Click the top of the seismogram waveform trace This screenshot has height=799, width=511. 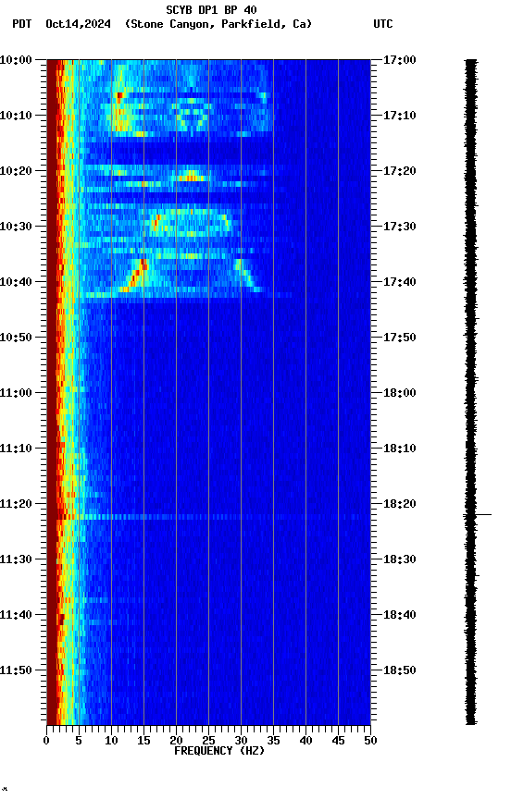[470, 61]
